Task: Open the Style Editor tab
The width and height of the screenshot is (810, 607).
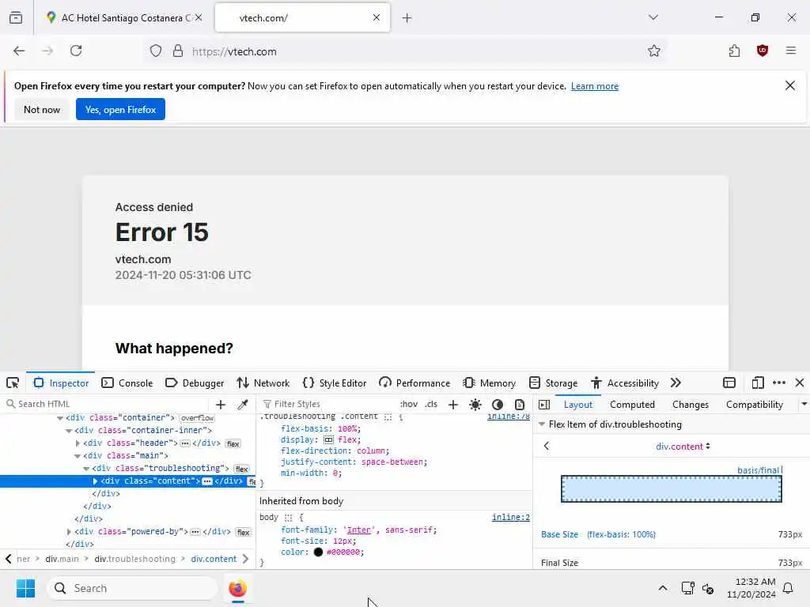Action: click(x=335, y=383)
